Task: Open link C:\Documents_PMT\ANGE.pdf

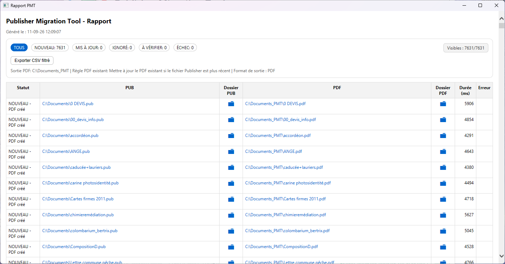Action: [x=273, y=151]
